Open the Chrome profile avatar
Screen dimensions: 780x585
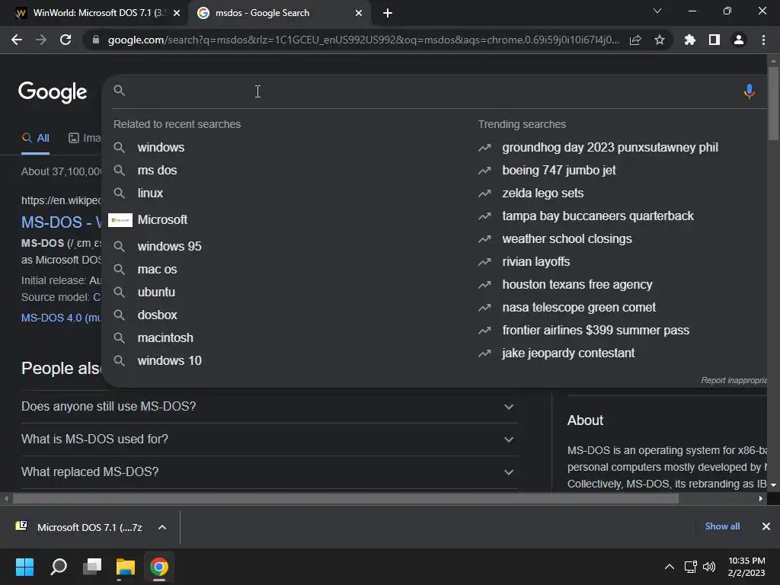coord(739,40)
